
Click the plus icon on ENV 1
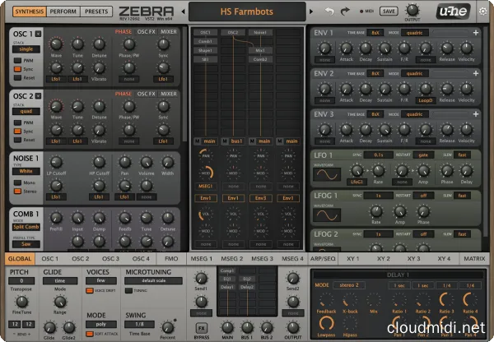(x=476, y=34)
